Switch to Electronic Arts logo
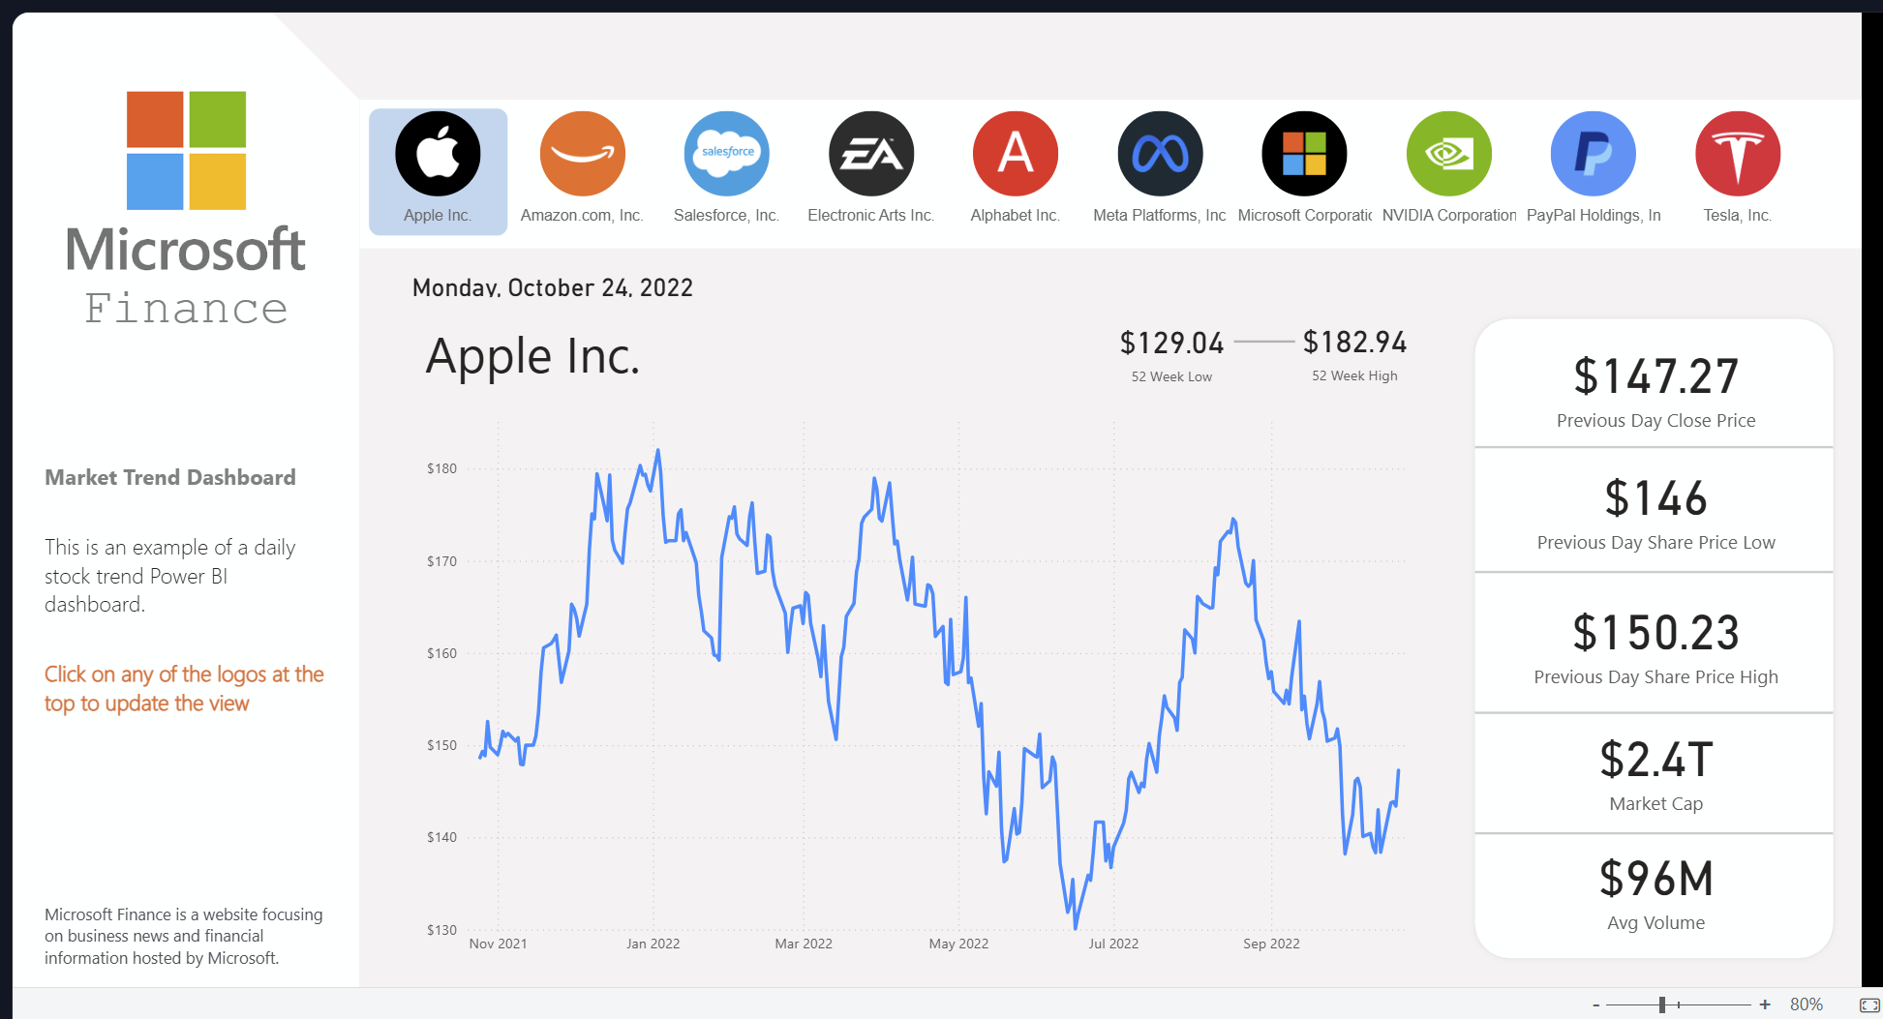This screenshot has width=1883, height=1019. pyautogui.click(x=871, y=154)
